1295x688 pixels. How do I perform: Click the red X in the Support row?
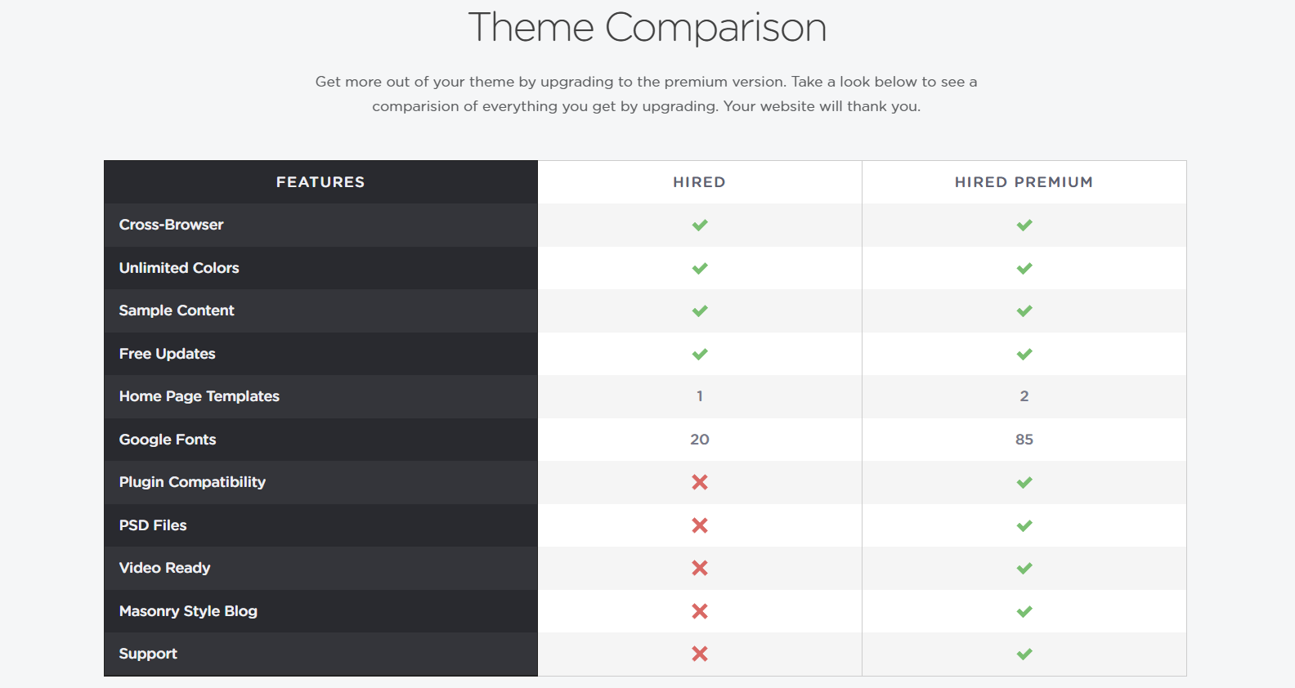coord(699,654)
